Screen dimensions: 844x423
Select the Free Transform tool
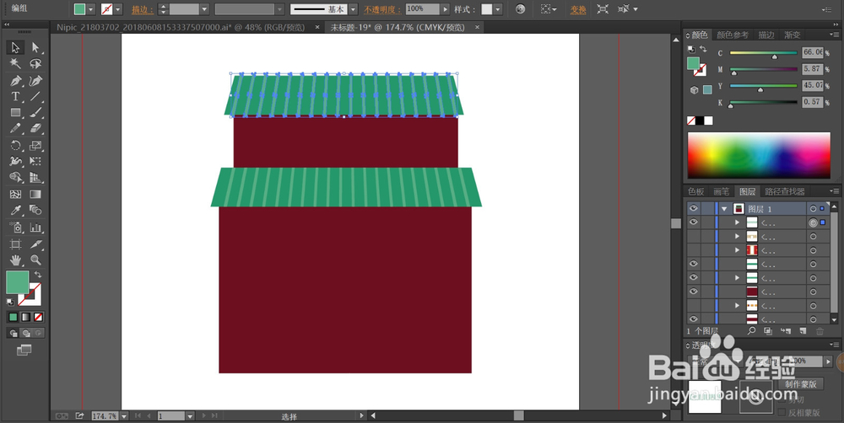[35, 161]
